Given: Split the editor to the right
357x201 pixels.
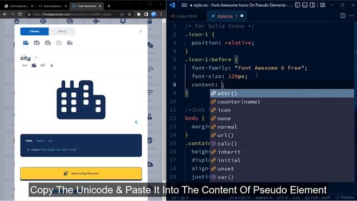Looking at the screenshot, I should (x=342, y=16).
